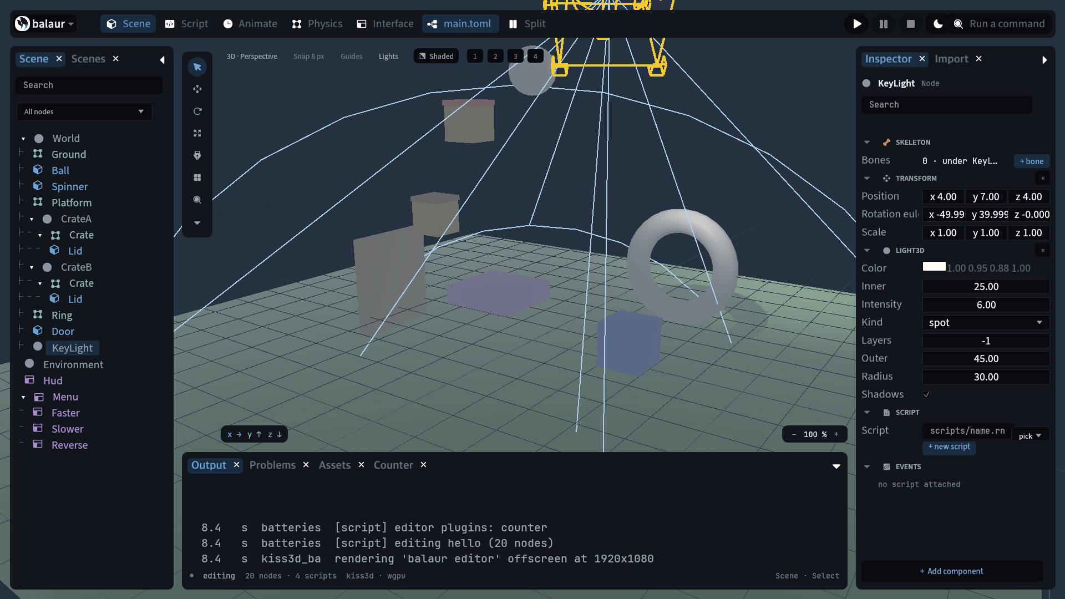Image resolution: width=1065 pixels, height=599 pixels.
Task: Stop the scene playback
Action: (910, 24)
